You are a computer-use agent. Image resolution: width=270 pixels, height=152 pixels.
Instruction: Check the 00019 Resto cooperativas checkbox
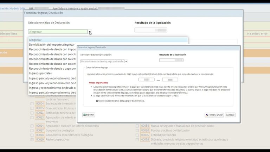(x=32, y=140)
